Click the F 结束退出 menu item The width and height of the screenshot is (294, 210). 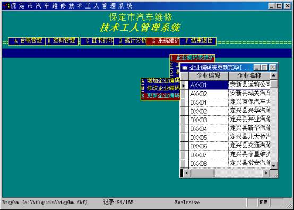pos(197,41)
